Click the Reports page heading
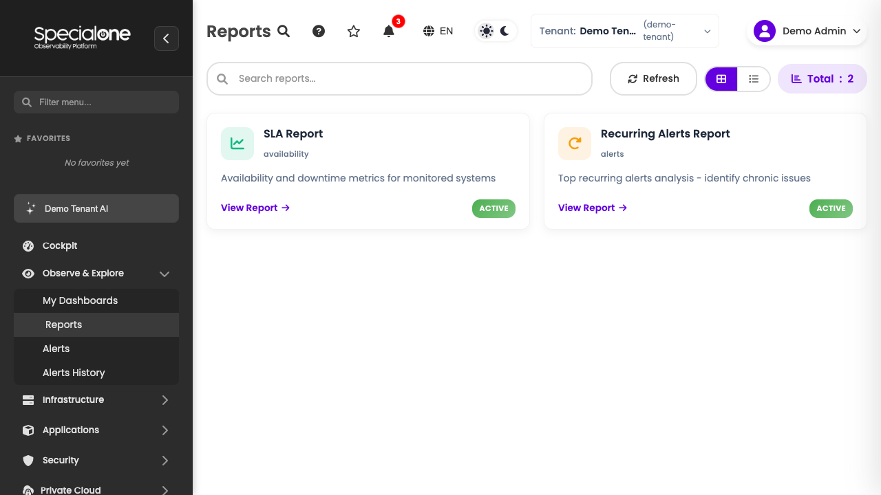The height and width of the screenshot is (495, 881). point(239,32)
